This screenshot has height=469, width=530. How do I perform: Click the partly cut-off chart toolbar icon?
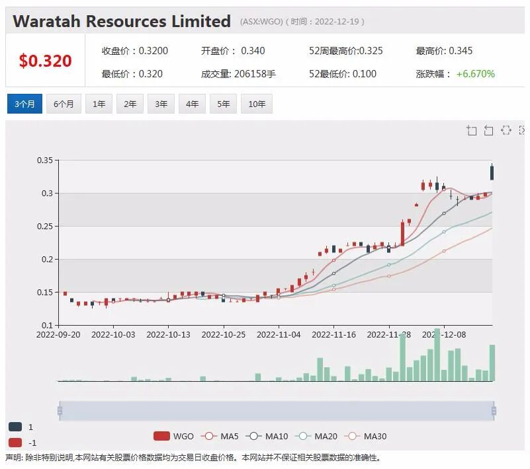[x=521, y=130]
